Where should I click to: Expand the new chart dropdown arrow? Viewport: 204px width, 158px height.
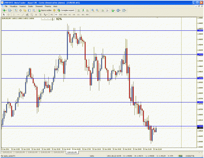6,10
